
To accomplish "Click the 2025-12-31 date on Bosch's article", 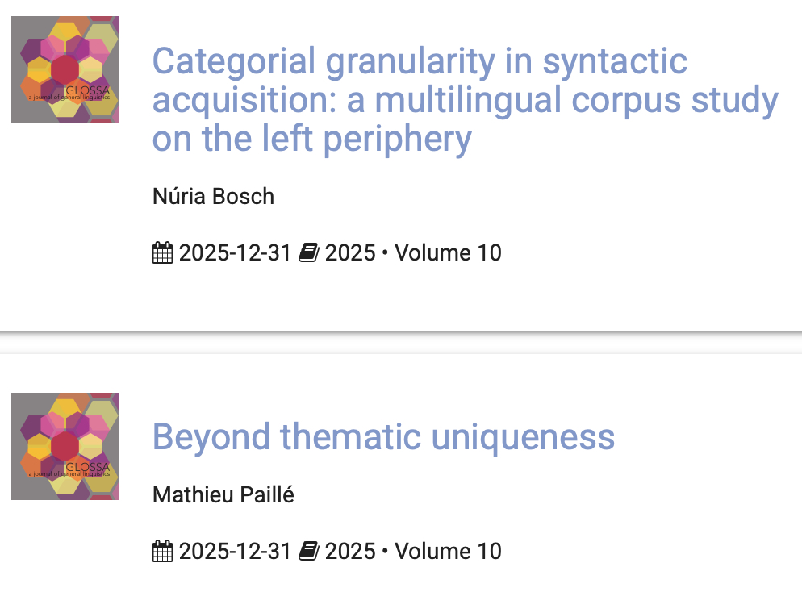I will click(x=234, y=253).
